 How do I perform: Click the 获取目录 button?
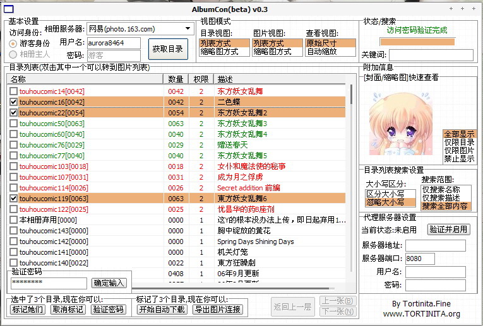pos(168,49)
